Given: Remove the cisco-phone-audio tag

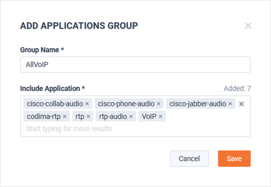Looking at the screenshot, I should 158,104.
